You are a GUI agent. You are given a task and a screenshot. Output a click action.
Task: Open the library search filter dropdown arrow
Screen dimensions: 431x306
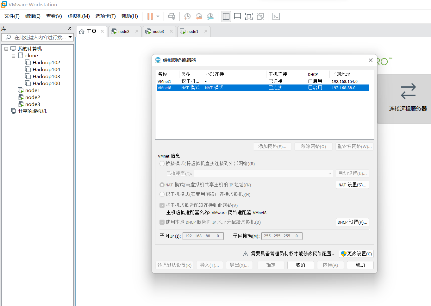70,37
